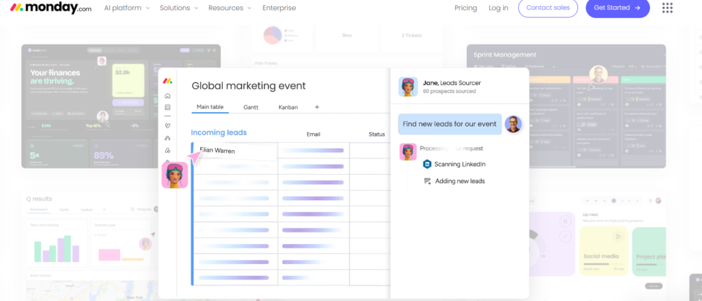Click the monday logo in the board sidebar
Screen dimensions: 702x301
click(x=167, y=81)
